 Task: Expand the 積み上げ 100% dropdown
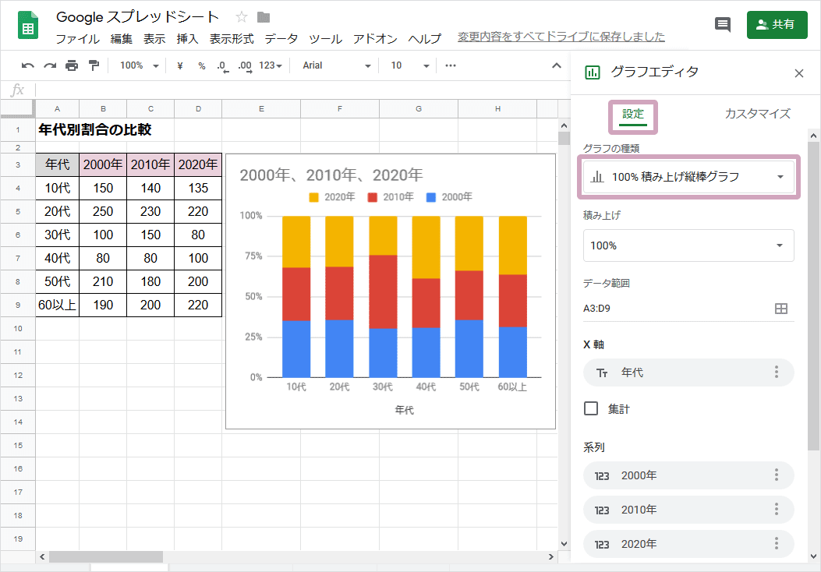(x=688, y=245)
